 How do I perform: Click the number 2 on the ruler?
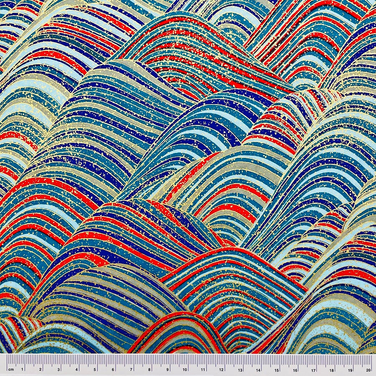pyautogui.click(x=41, y=369)
